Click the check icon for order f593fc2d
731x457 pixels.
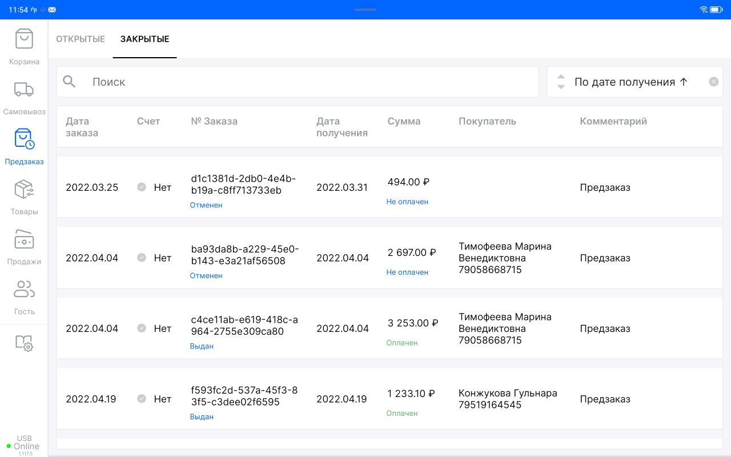[x=142, y=399]
